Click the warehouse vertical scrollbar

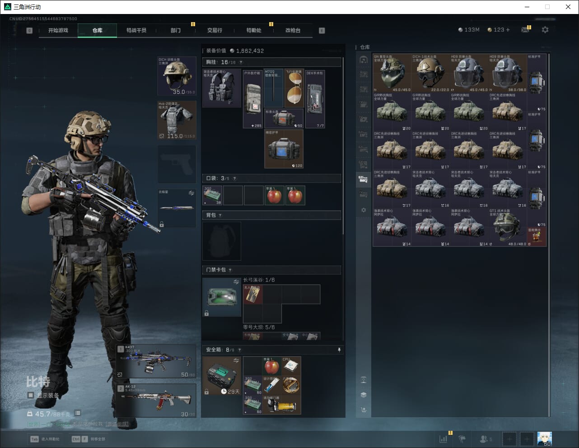coord(549,235)
